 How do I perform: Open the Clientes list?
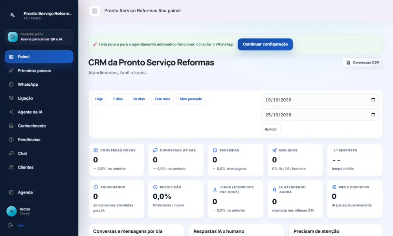[39, 167]
